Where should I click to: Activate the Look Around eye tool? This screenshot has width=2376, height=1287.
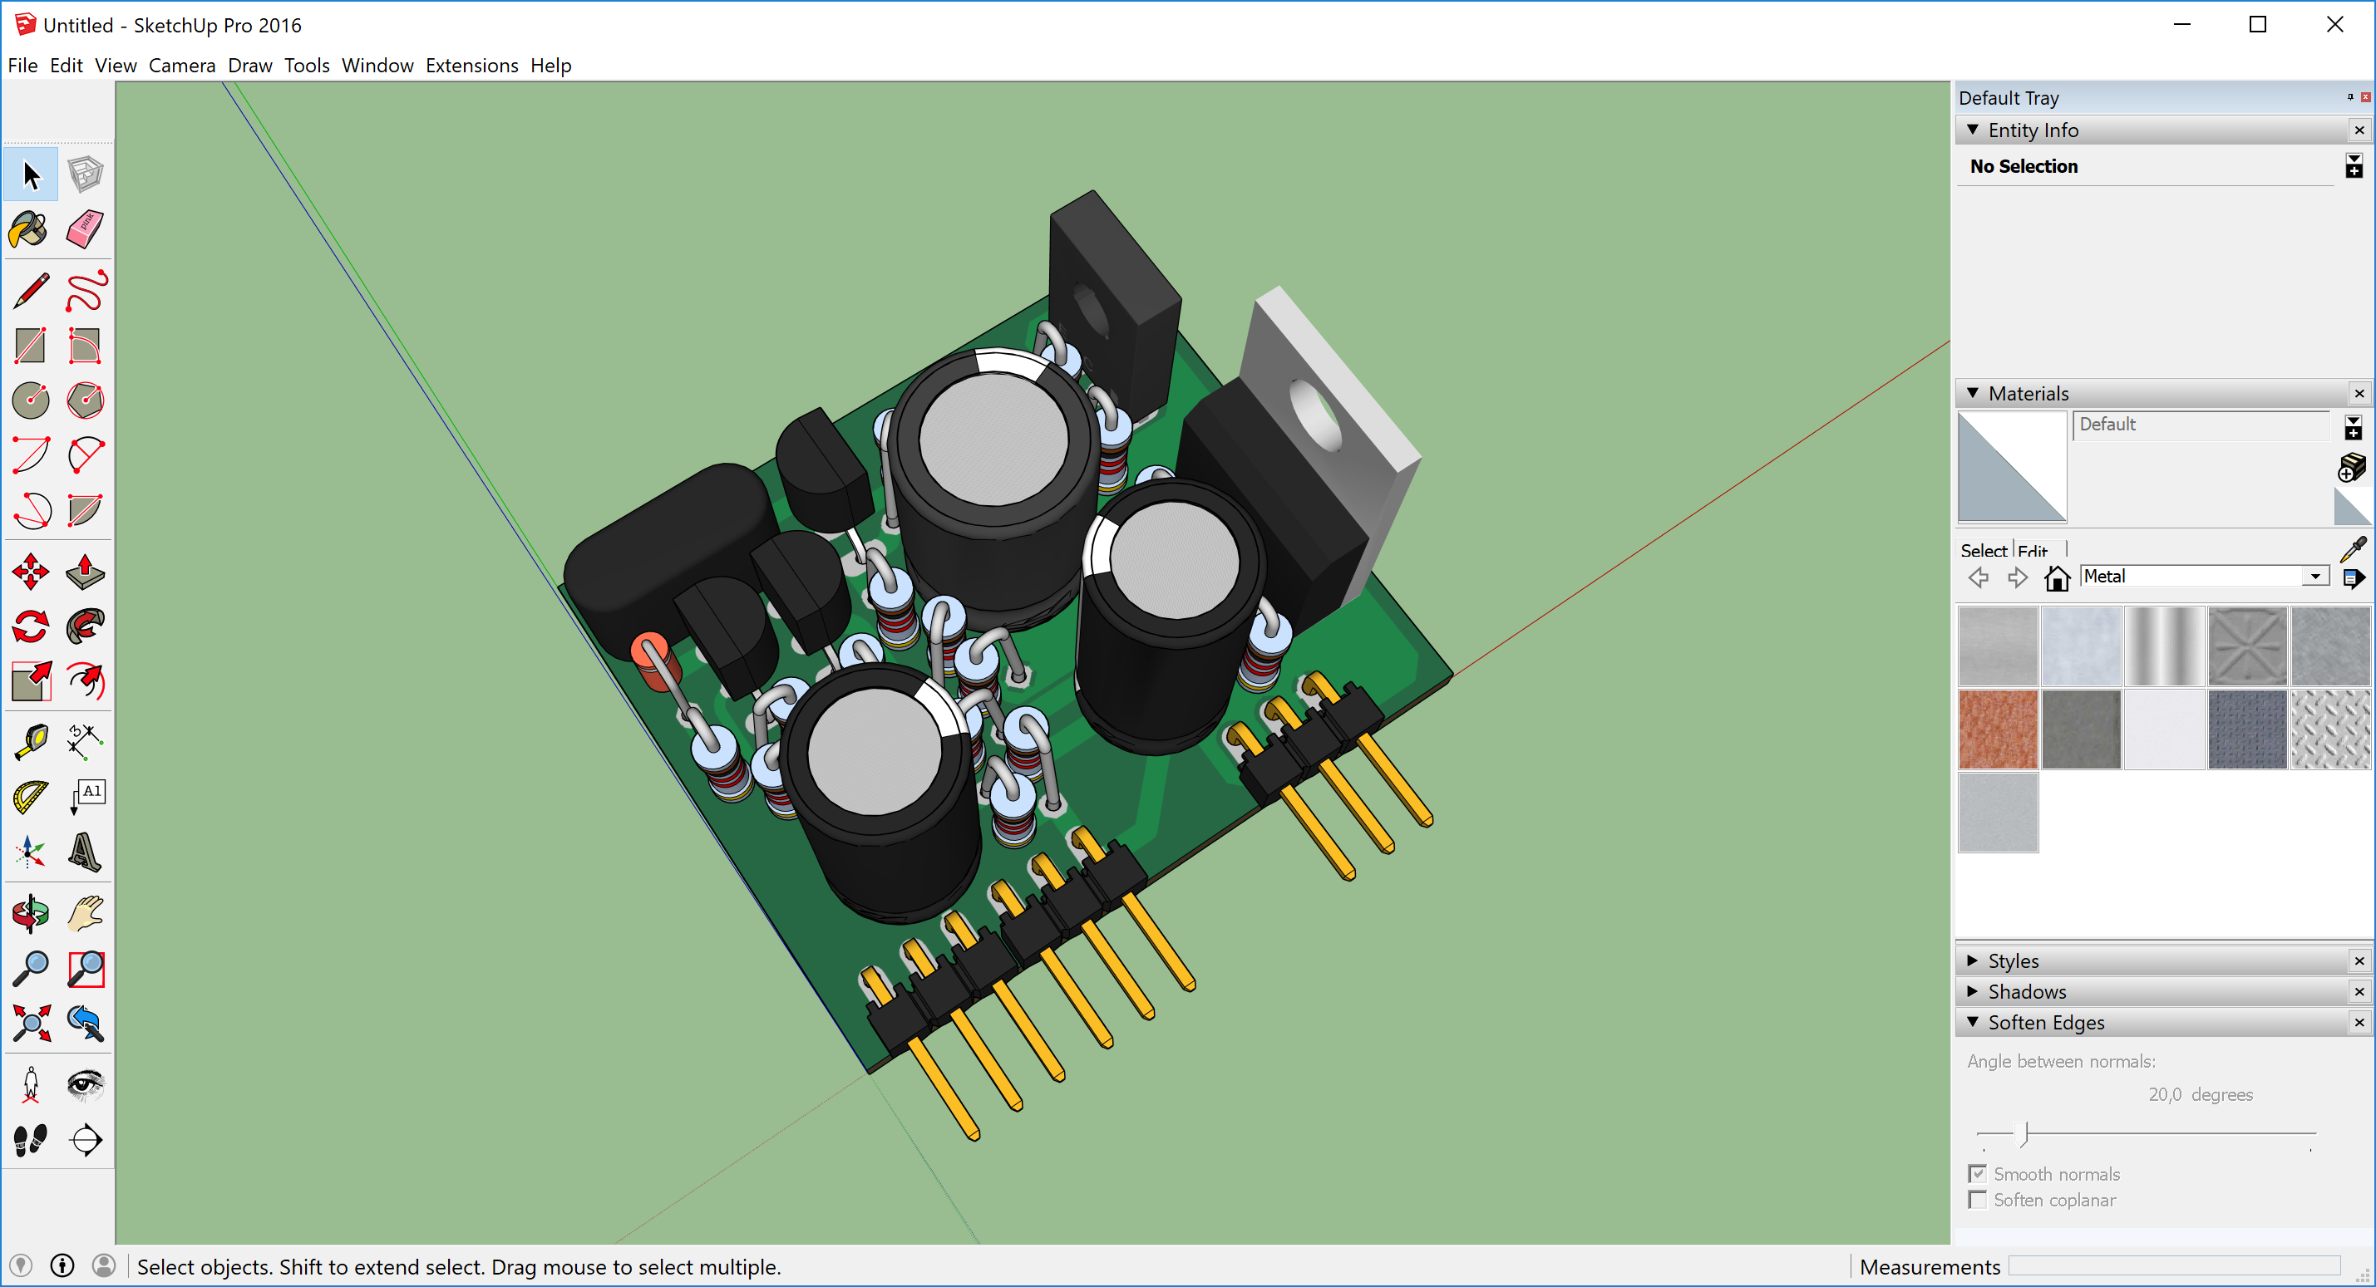click(85, 1085)
